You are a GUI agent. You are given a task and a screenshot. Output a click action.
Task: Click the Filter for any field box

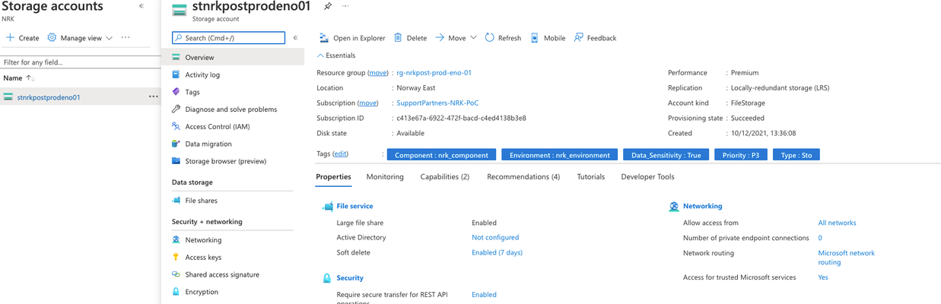pyautogui.click(x=80, y=62)
